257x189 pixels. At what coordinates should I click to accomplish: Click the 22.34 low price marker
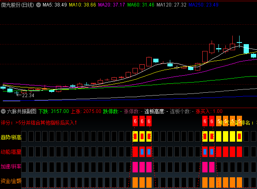pyautogui.click(x=28, y=96)
